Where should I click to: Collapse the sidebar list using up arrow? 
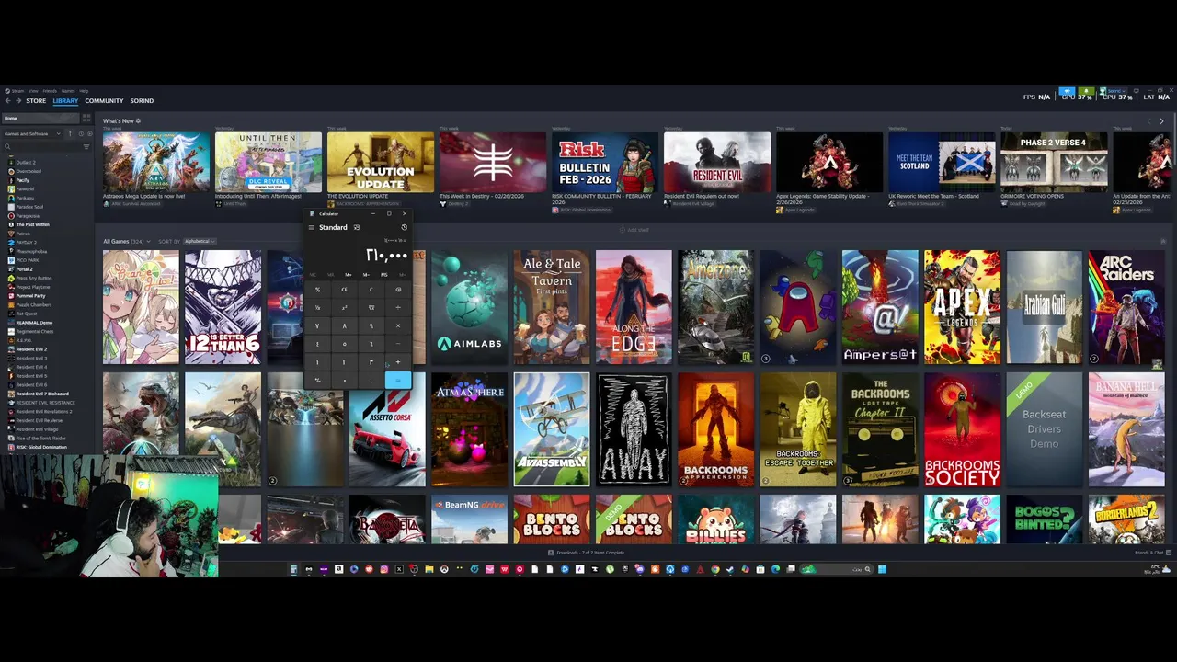coord(70,133)
